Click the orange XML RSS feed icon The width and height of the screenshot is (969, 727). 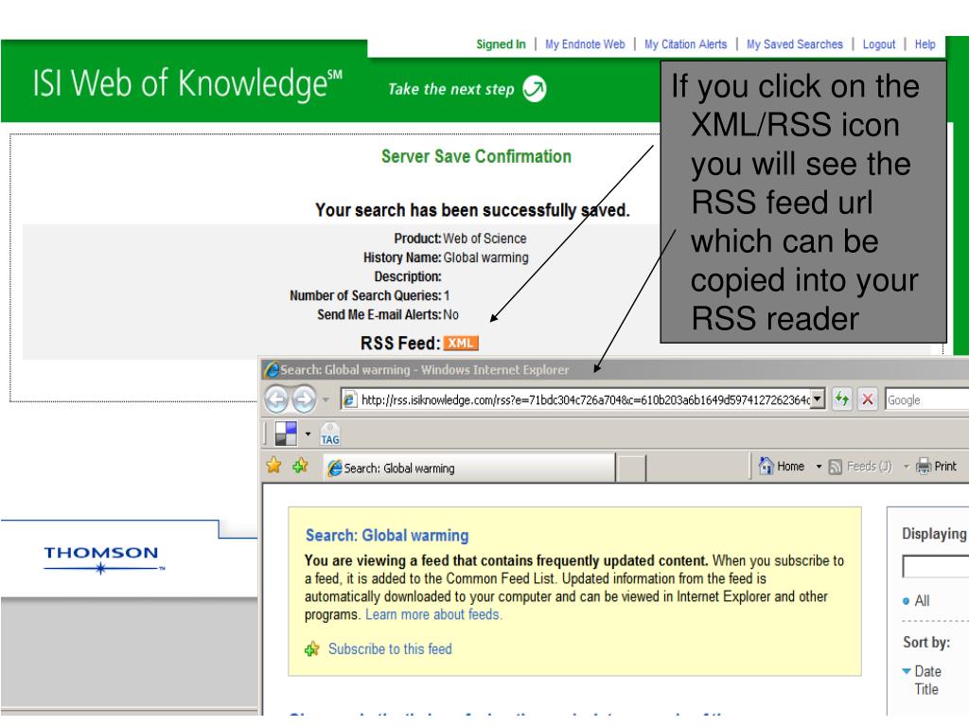coord(461,343)
